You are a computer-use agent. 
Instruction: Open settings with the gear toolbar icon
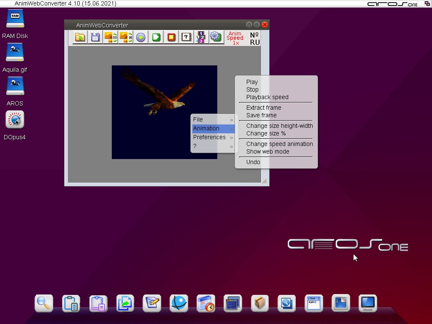[216, 37]
